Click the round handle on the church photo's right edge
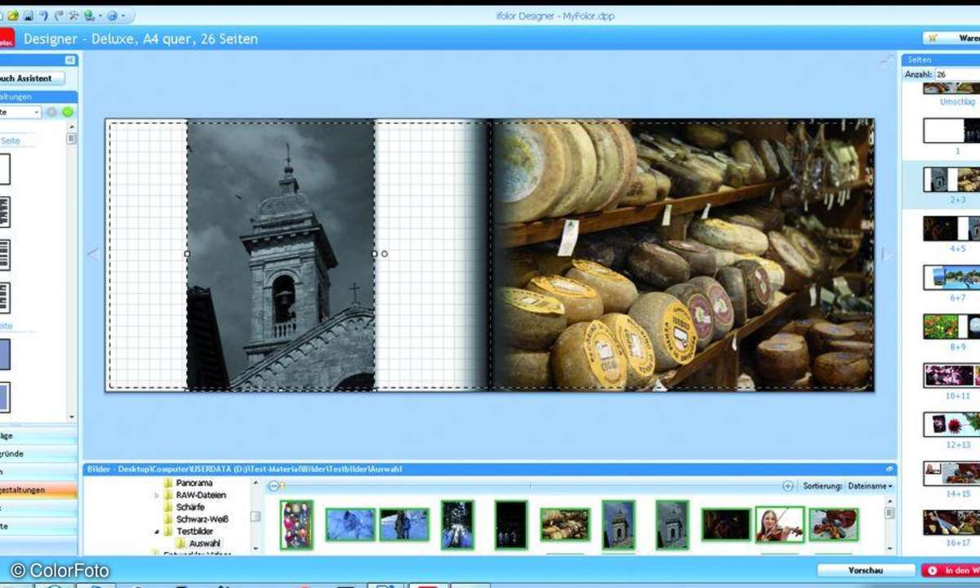 pyautogui.click(x=385, y=254)
